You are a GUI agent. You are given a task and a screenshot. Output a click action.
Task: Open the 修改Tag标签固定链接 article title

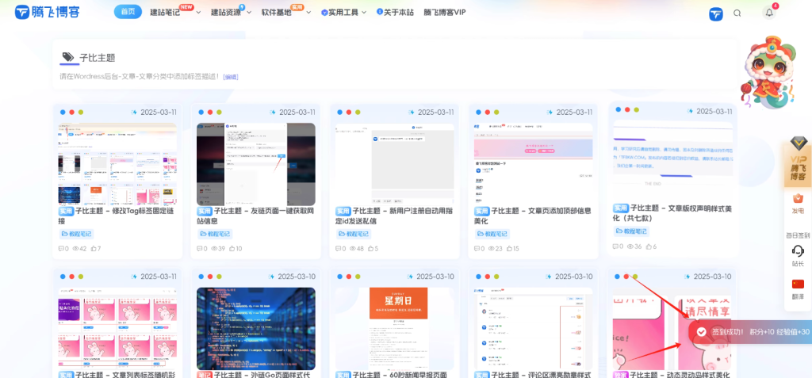pyautogui.click(x=117, y=216)
